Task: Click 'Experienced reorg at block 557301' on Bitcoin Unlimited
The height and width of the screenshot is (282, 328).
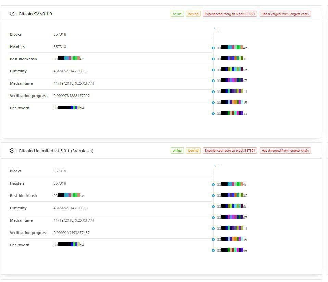Action: tap(230, 151)
